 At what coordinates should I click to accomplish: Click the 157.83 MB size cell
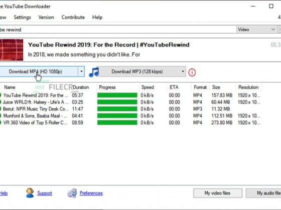222,95
